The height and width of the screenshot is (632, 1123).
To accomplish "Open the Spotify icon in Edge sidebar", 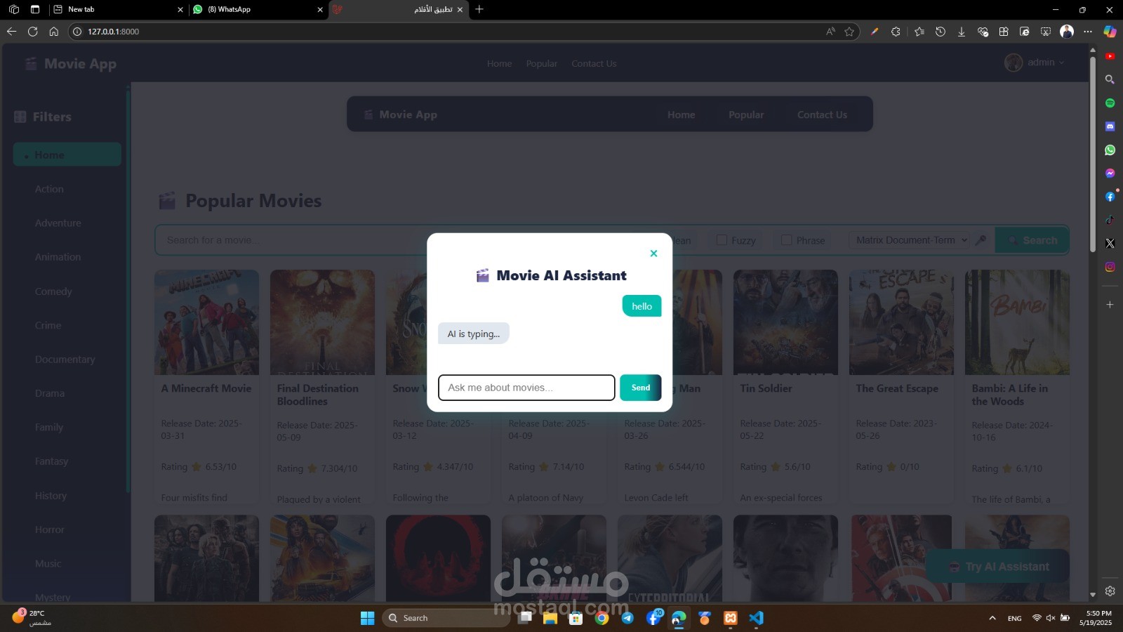I will pos(1110,103).
